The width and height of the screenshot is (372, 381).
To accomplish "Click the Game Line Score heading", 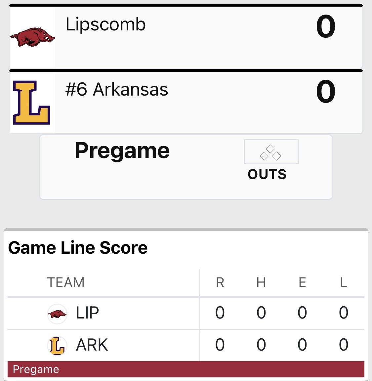I will [x=78, y=248].
